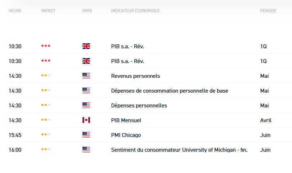Image resolution: width=292 pixels, height=173 pixels.
Task: Click the Canadian flag in PIB Mensuel row
Action: pos(86,120)
